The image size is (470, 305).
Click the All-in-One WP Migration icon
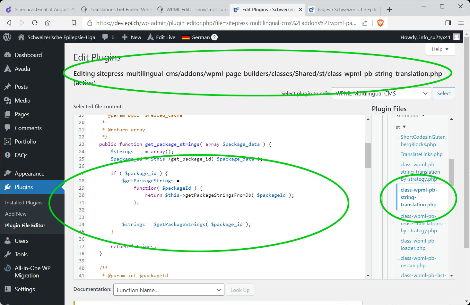[8, 268]
